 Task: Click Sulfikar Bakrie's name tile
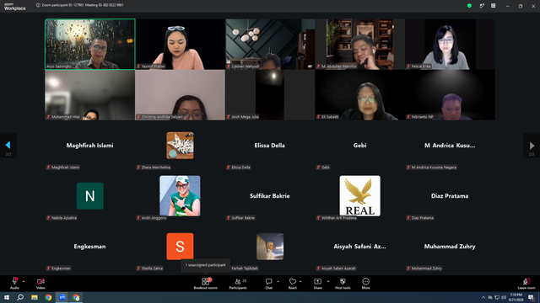pos(270,196)
